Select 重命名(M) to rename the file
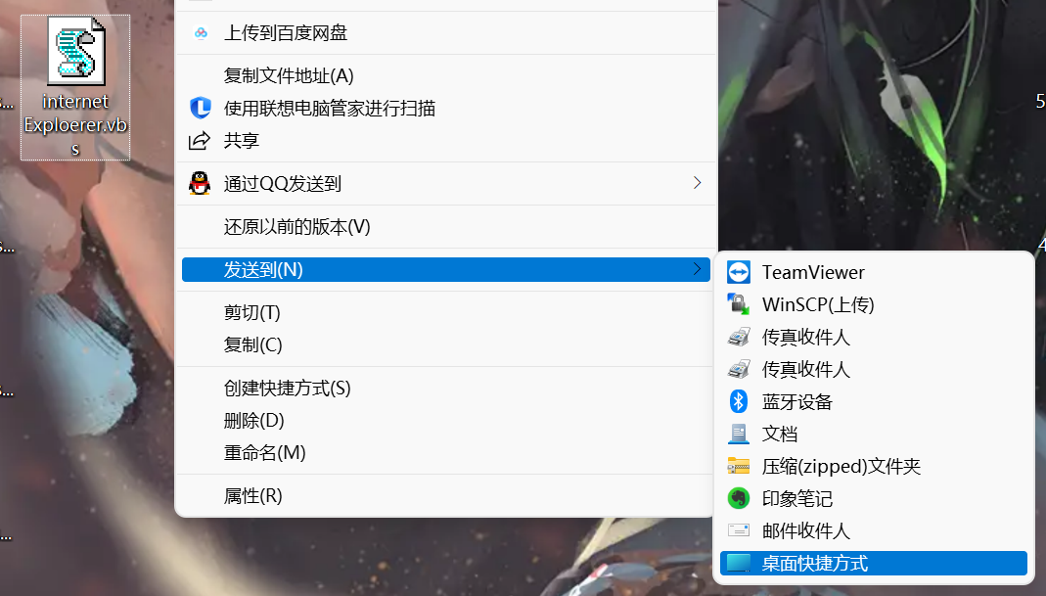Image resolution: width=1046 pixels, height=596 pixels. click(x=264, y=453)
